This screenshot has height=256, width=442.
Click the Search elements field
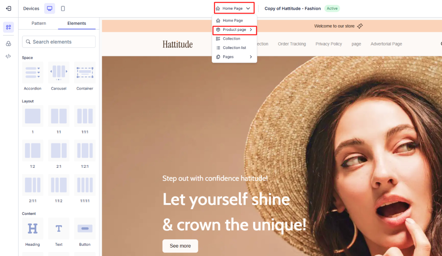[59, 42]
